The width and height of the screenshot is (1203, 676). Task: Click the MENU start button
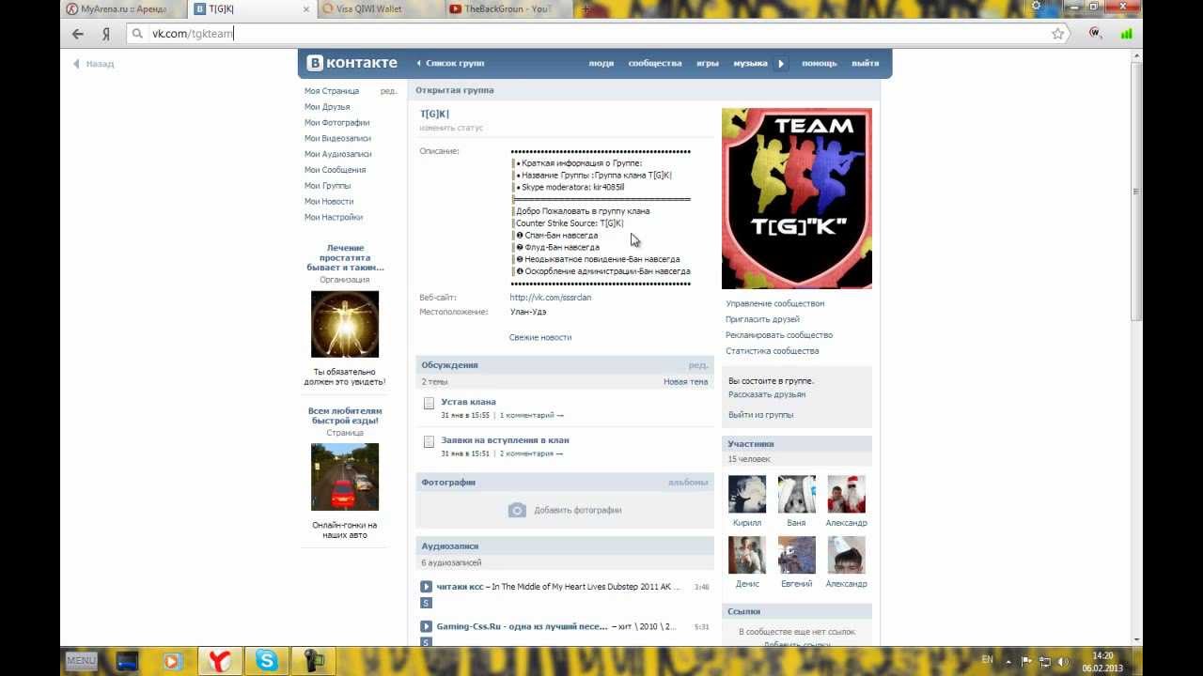[x=81, y=661]
